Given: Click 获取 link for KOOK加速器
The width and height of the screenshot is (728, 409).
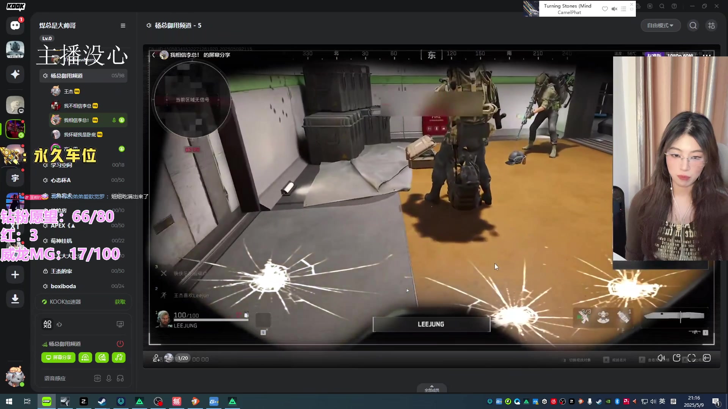Looking at the screenshot, I should (120, 302).
